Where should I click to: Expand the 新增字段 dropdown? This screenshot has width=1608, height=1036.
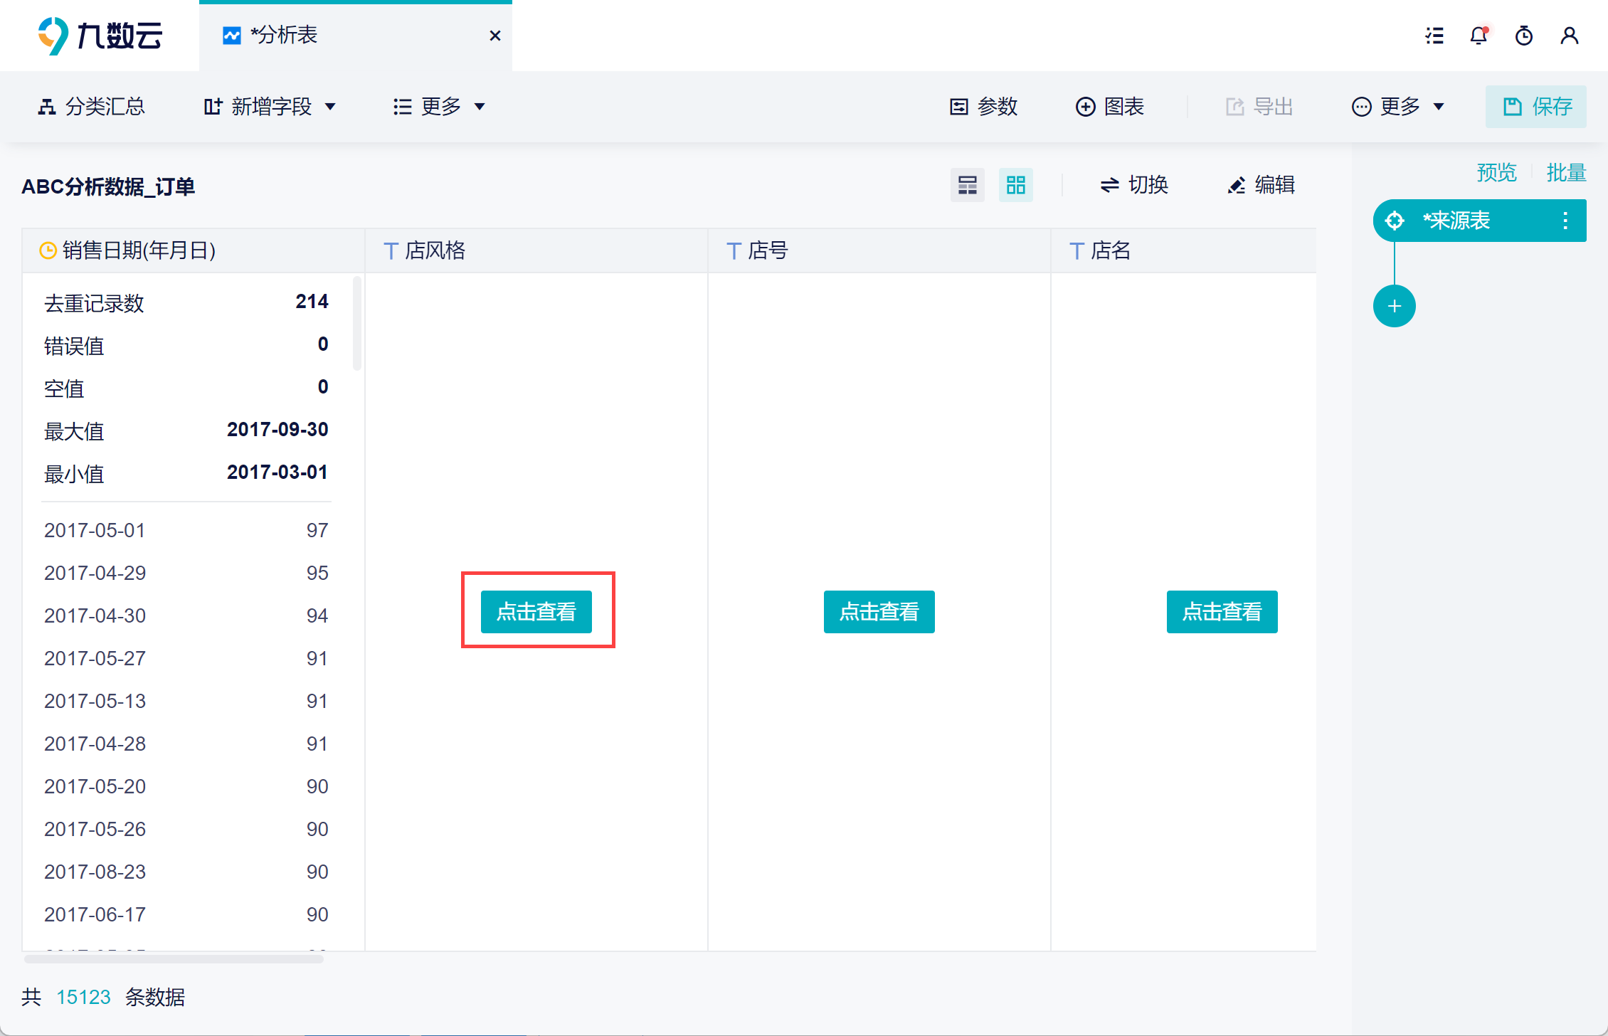click(269, 107)
